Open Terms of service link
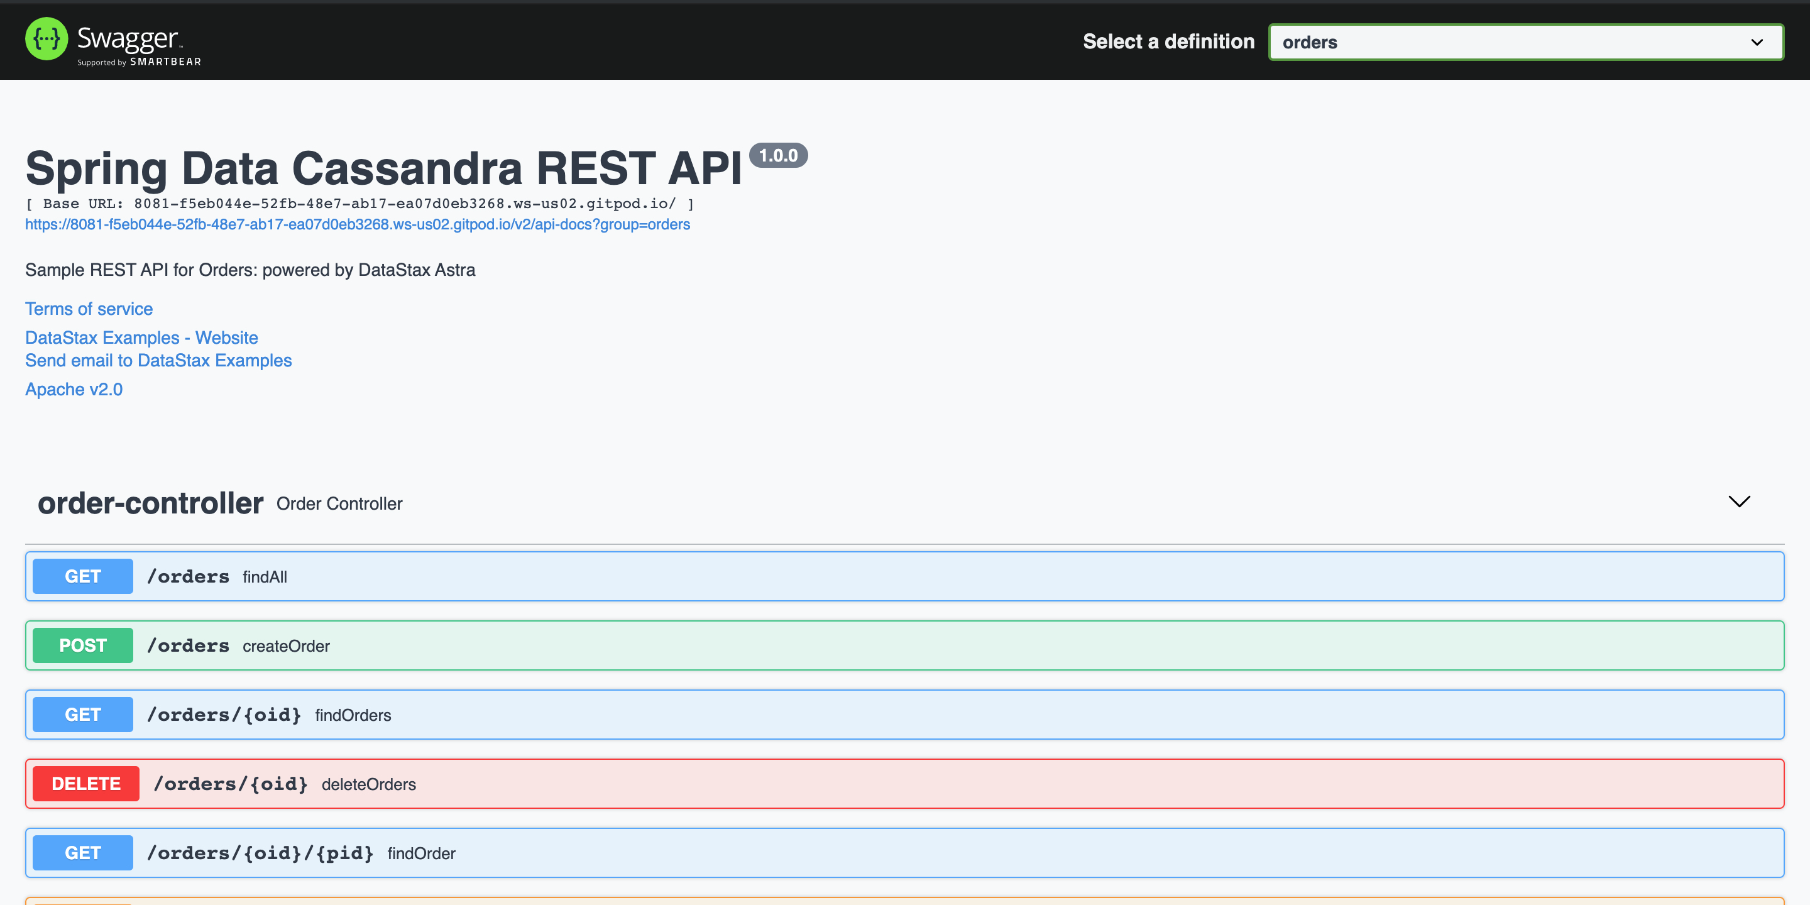 tap(89, 309)
